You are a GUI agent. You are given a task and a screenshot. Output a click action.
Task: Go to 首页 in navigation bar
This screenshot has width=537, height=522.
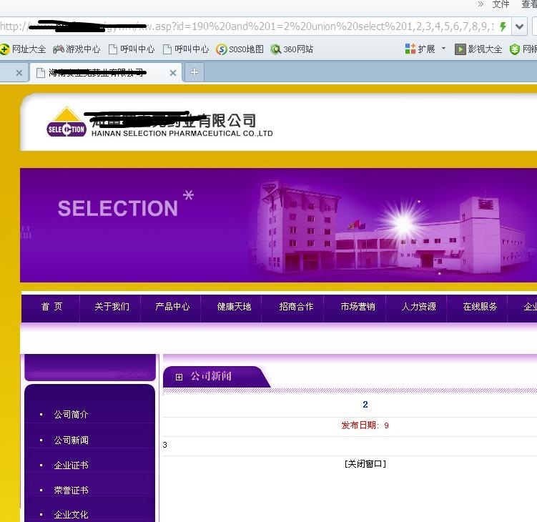pos(51,307)
